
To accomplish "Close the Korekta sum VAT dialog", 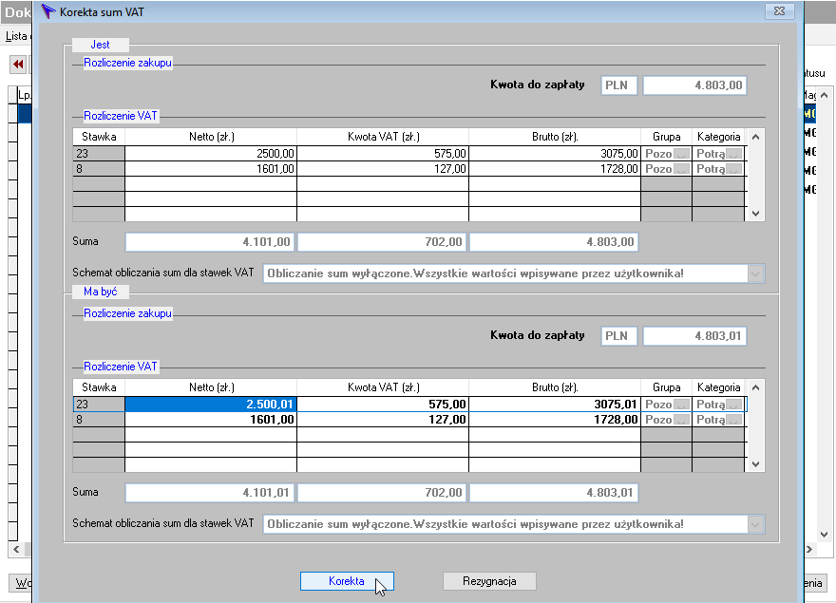I will 780,11.
